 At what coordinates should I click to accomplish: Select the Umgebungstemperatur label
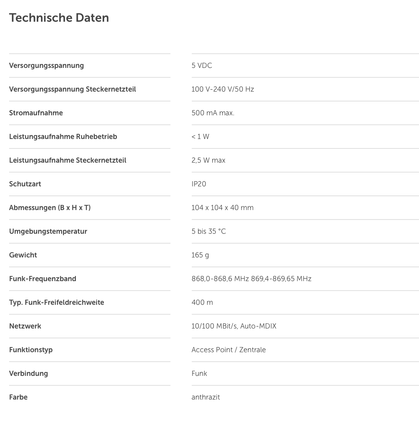tap(48, 231)
